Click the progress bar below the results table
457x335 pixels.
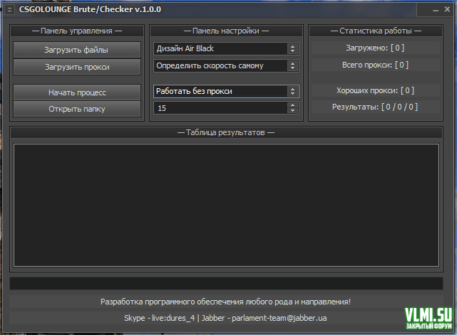[225, 283]
